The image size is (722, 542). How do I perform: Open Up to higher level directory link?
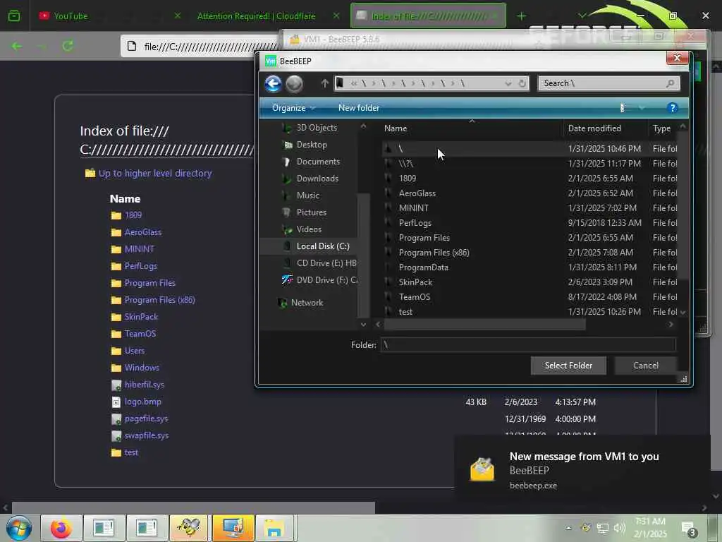coord(155,174)
